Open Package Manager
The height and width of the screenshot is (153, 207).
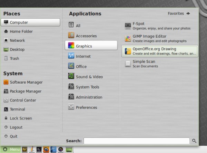pyautogui.click(x=25, y=91)
